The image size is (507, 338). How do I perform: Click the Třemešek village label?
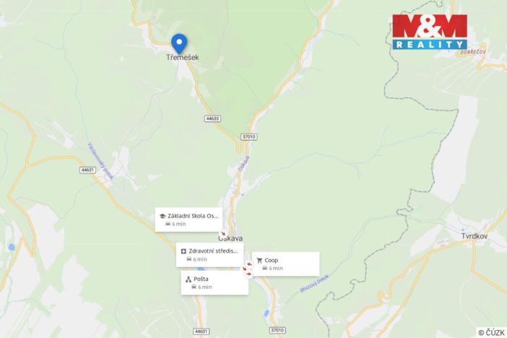click(183, 58)
